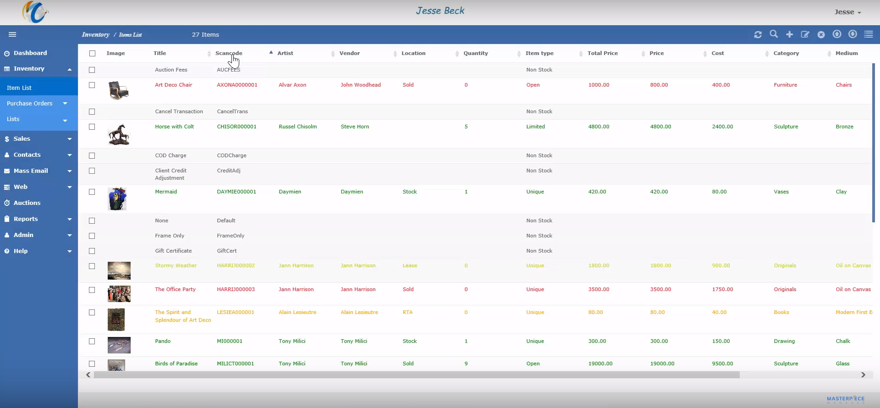Toggle the select-all checkbox in header

click(x=92, y=53)
